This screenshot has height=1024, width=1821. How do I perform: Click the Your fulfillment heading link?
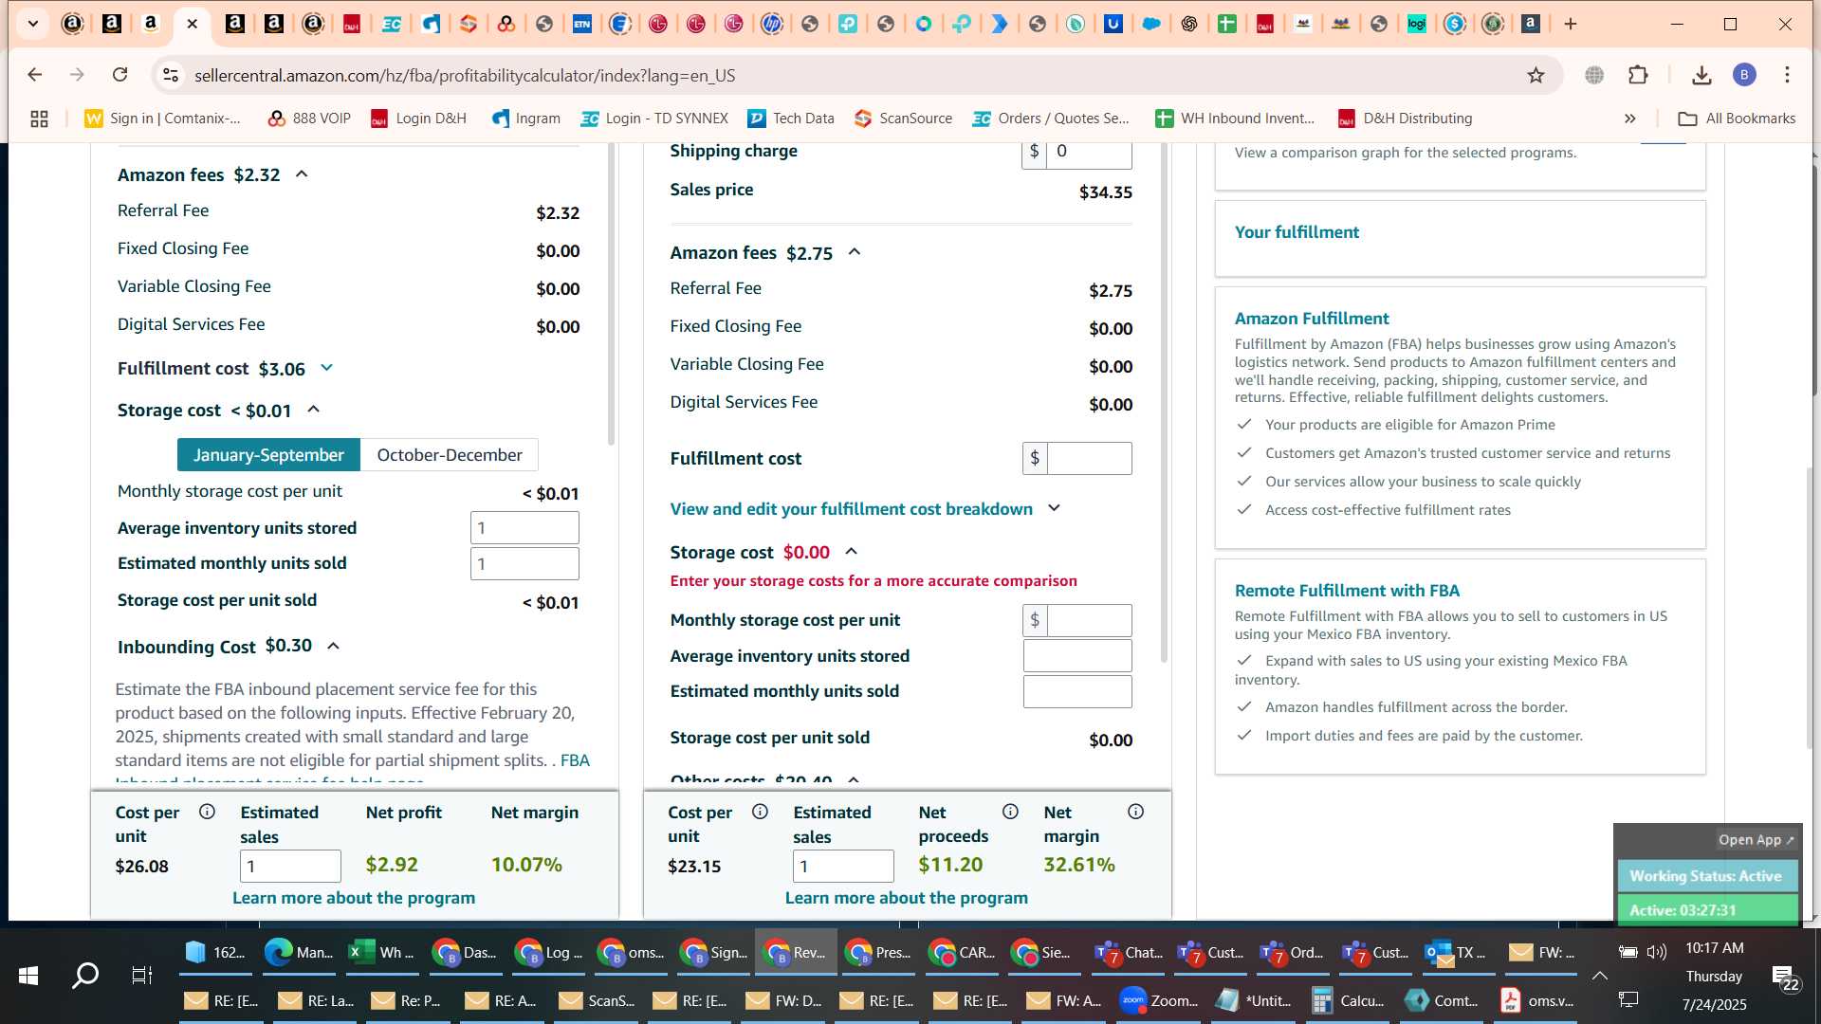(x=1297, y=232)
